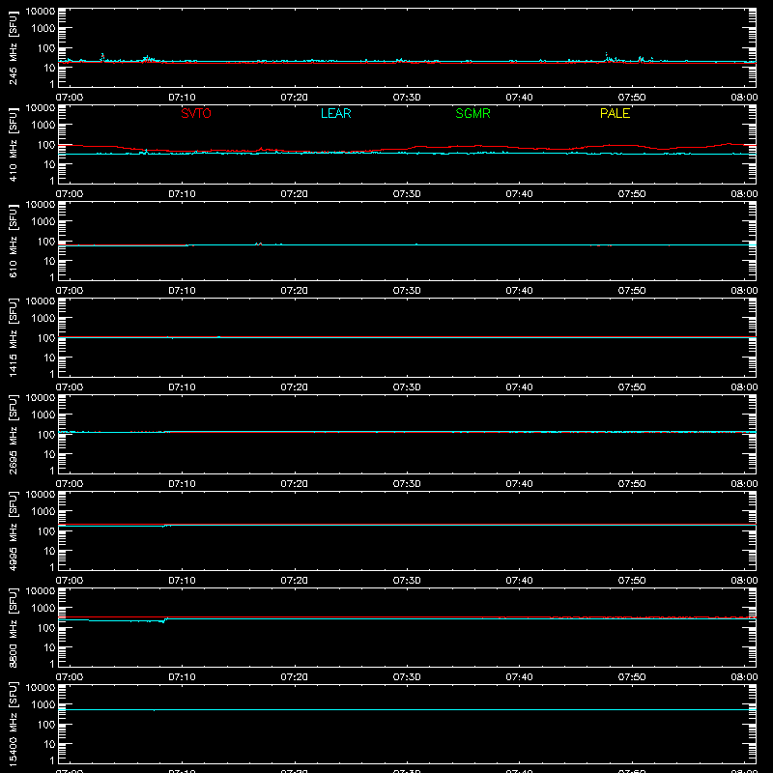Click 07:50 tick label of 245 MHz panel

pyautogui.click(x=632, y=98)
